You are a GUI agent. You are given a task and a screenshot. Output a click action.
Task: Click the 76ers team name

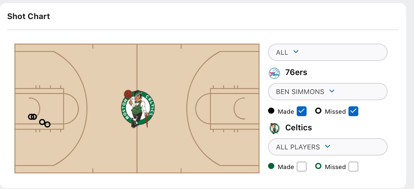tap(296, 73)
